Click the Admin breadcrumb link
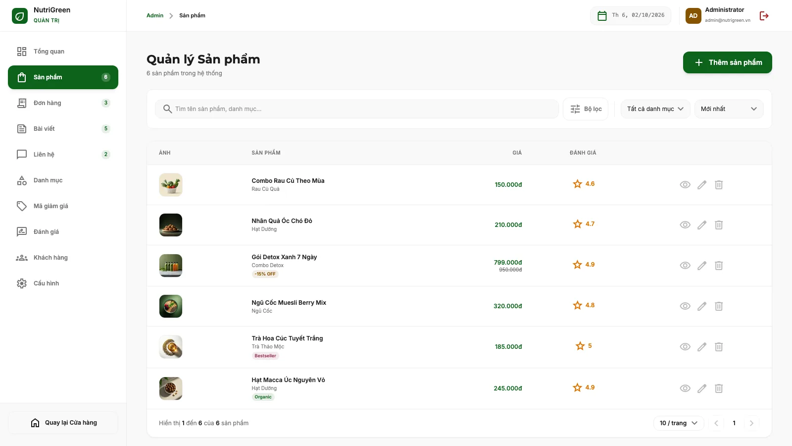The width and height of the screenshot is (792, 446). [155, 15]
